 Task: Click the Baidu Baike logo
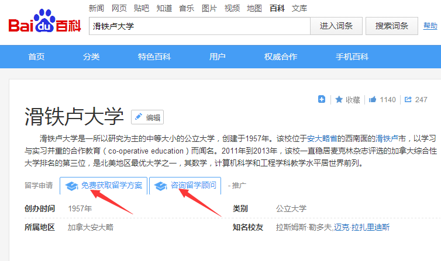(44, 21)
